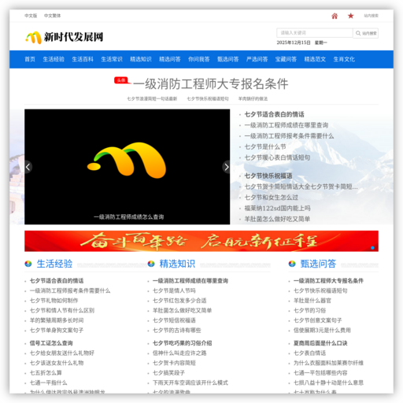Click the red home icon in top bar
Image resolution: width=403 pixels, height=403 pixels.
[x=335, y=16]
